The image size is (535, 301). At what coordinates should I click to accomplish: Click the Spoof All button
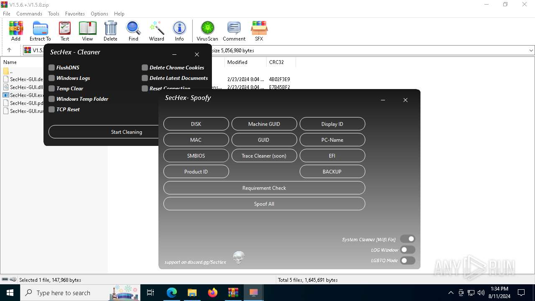click(264, 204)
